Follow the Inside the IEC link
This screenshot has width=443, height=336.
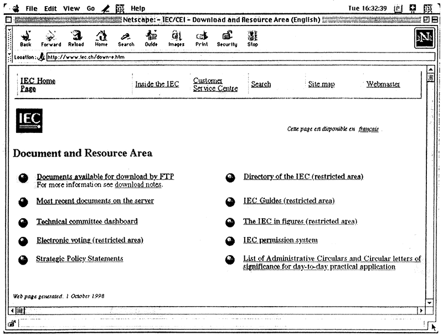click(157, 84)
